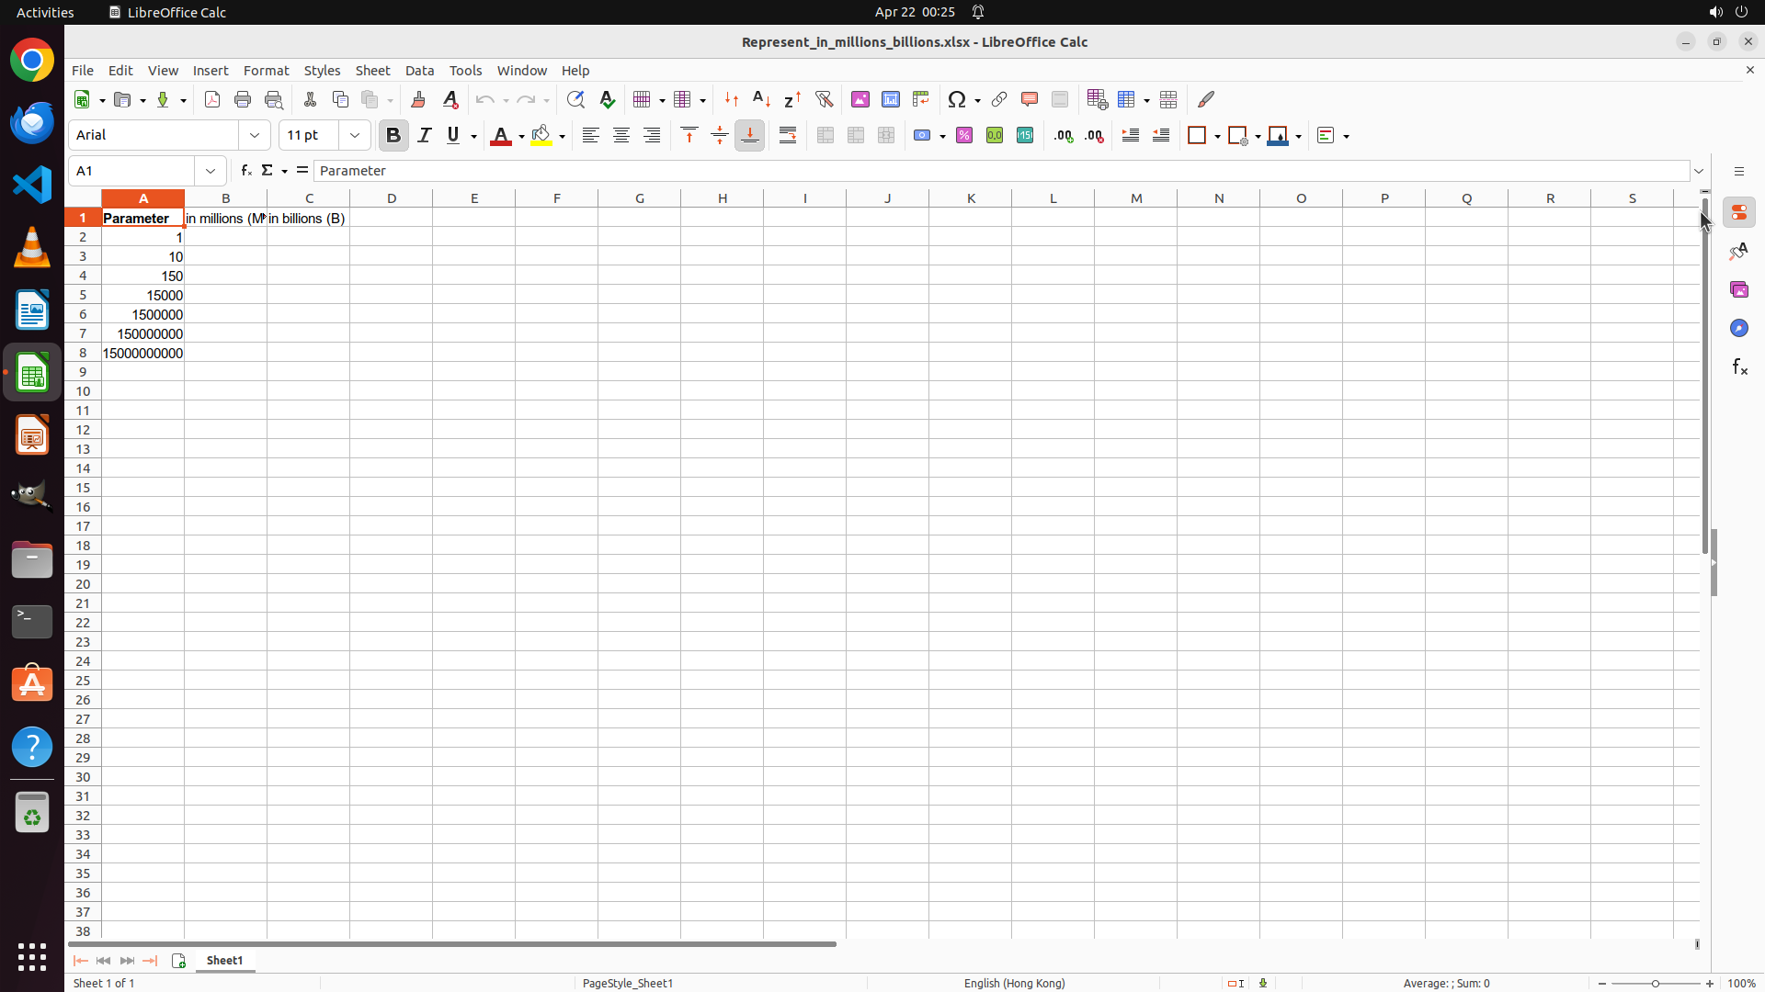Click the Merge and Center Cells icon
Viewport: 1765px width, 992px height.
tap(826, 135)
